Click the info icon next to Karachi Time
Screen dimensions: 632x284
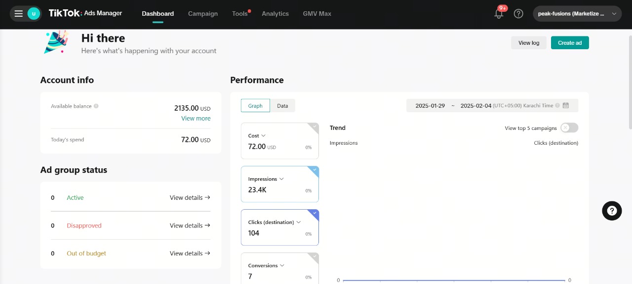pos(557,106)
